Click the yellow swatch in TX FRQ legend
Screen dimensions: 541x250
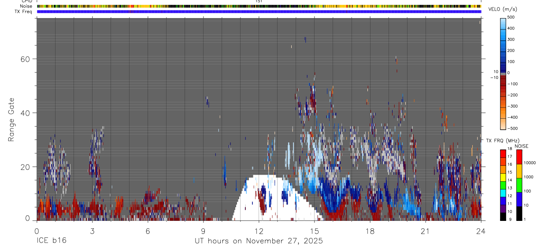503,177
